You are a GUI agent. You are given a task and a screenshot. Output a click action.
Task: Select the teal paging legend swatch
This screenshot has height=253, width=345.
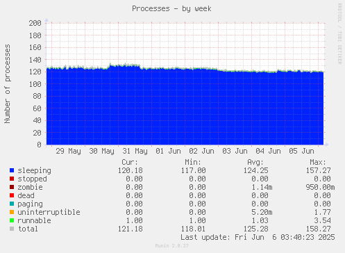click(x=12, y=204)
